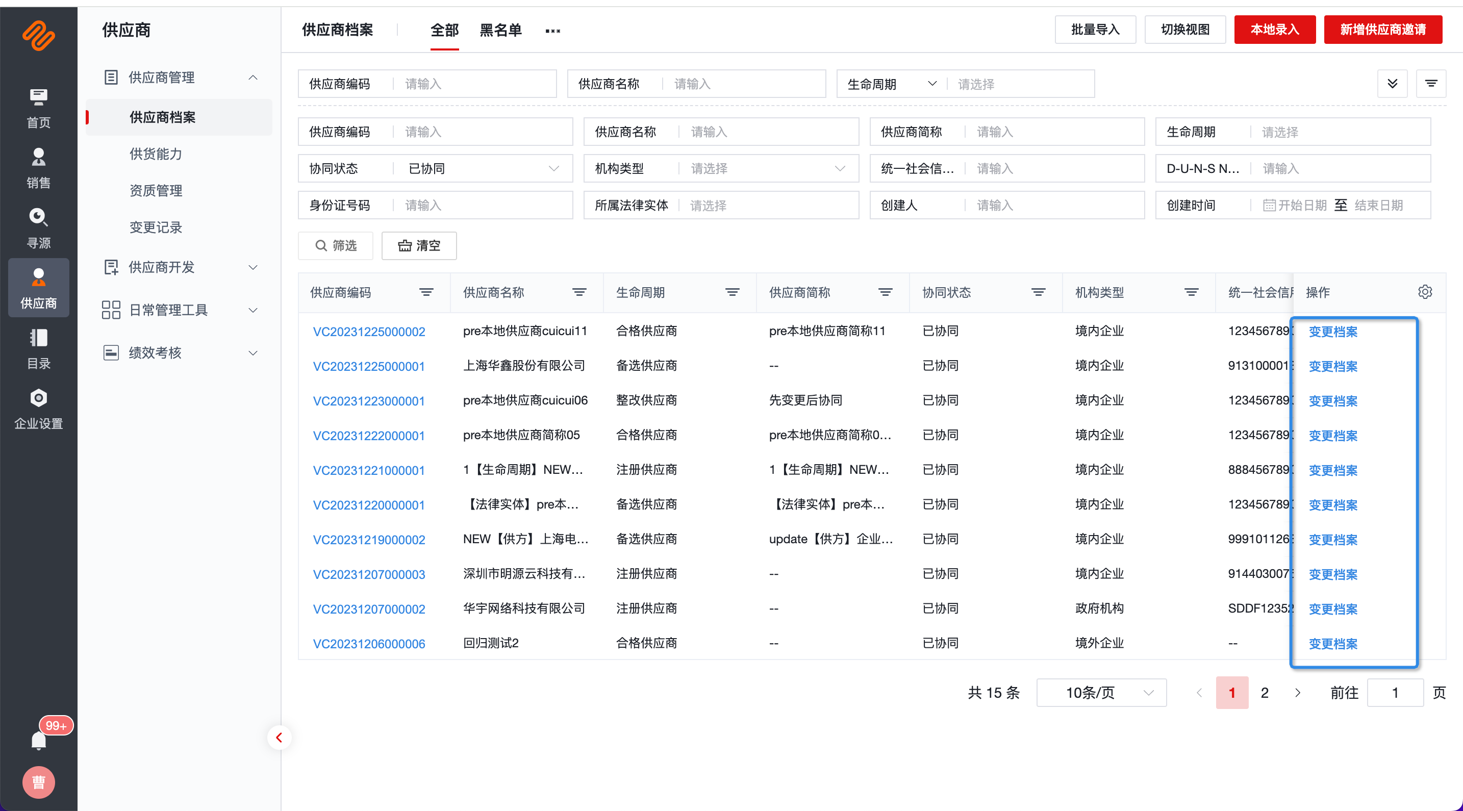
Task: Select the 政府机构 type cell
Action: click(x=1099, y=608)
